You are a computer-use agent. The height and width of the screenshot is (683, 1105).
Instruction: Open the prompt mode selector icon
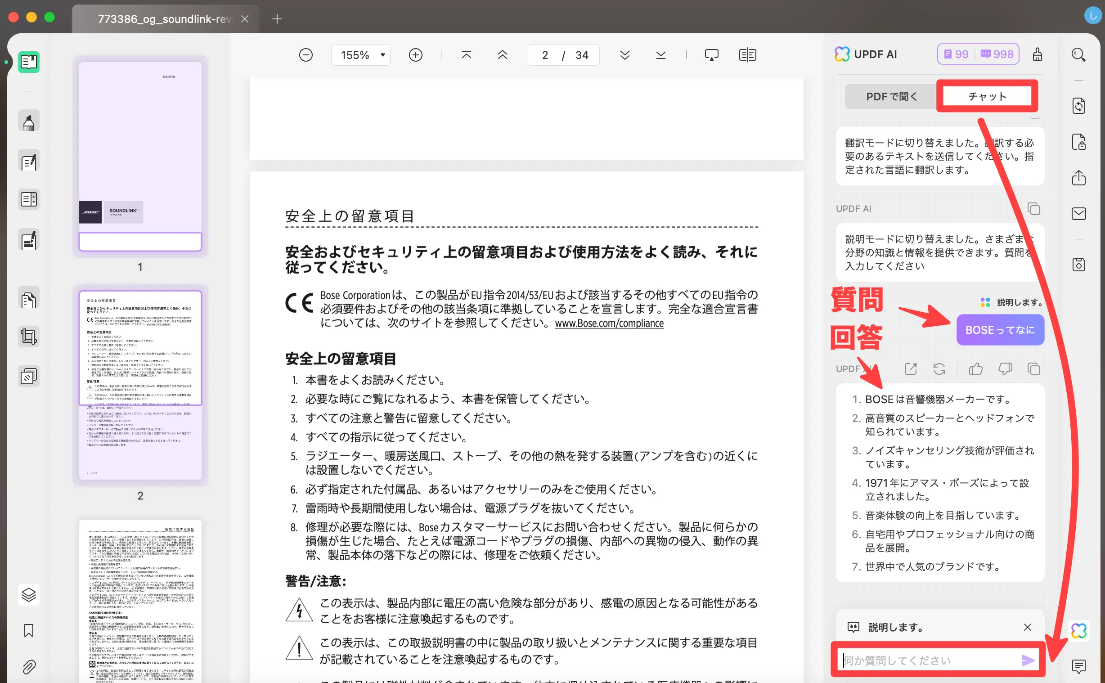[853, 627]
